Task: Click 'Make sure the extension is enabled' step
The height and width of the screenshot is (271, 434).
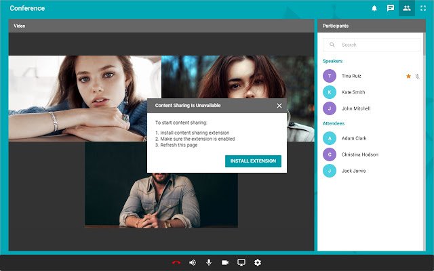Action: point(197,139)
